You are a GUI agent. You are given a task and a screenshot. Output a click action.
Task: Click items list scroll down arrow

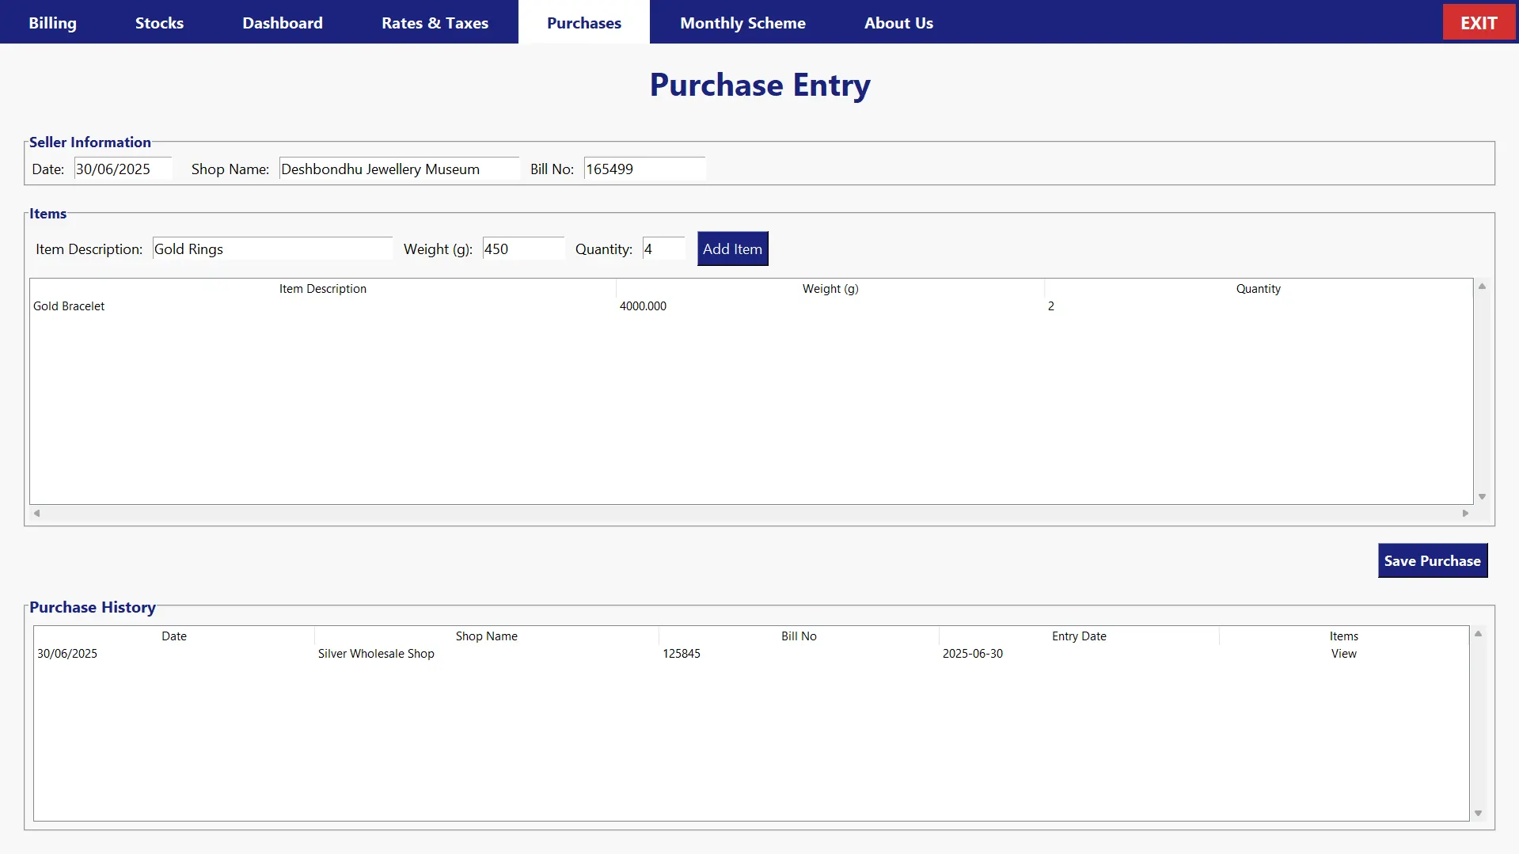click(1482, 496)
